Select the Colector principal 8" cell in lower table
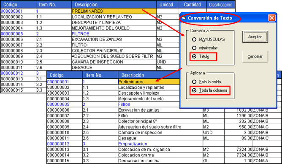This screenshot has width=282, height=164. (x=160, y=121)
